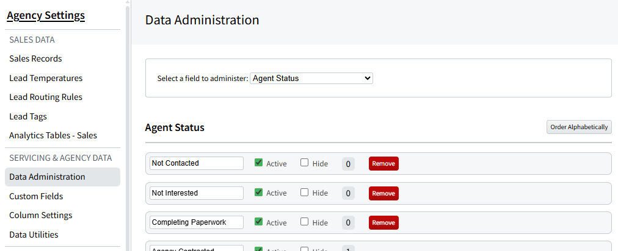Go to Lead Routing Rules
The image size is (618, 251).
[x=46, y=97]
